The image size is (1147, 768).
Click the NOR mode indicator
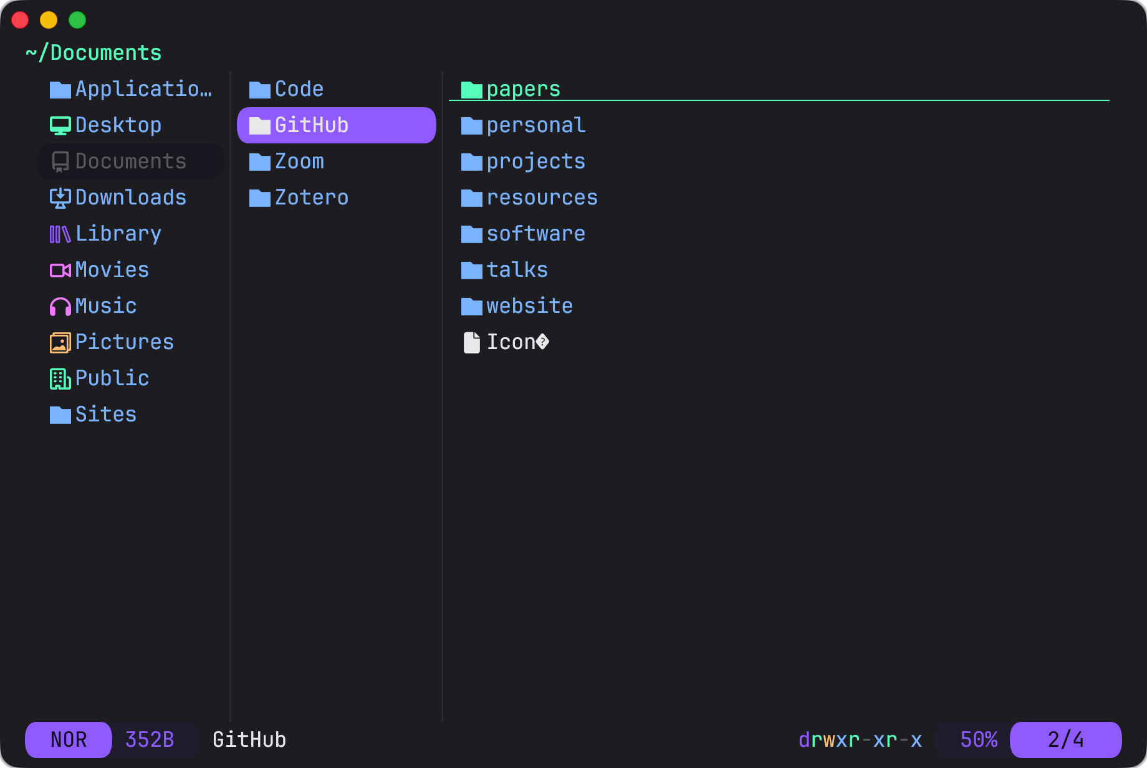tap(69, 739)
